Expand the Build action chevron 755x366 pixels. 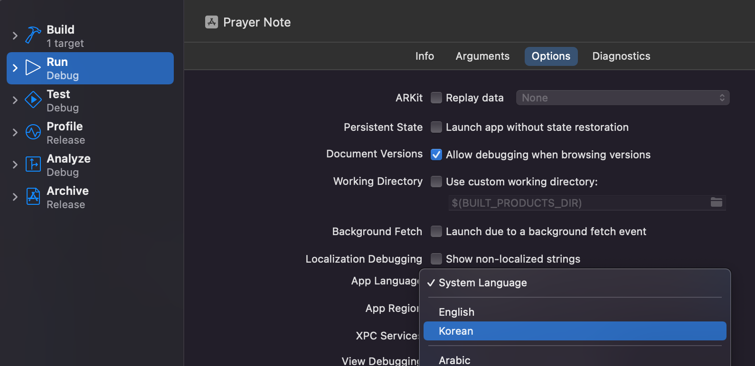[x=15, y=36]
